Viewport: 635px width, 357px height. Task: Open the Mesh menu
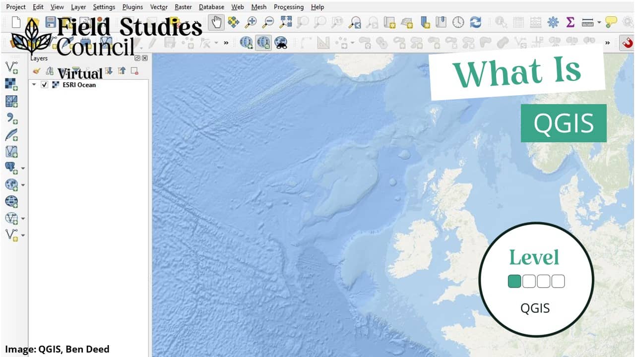pyautogui.click(x=259, y=7)
